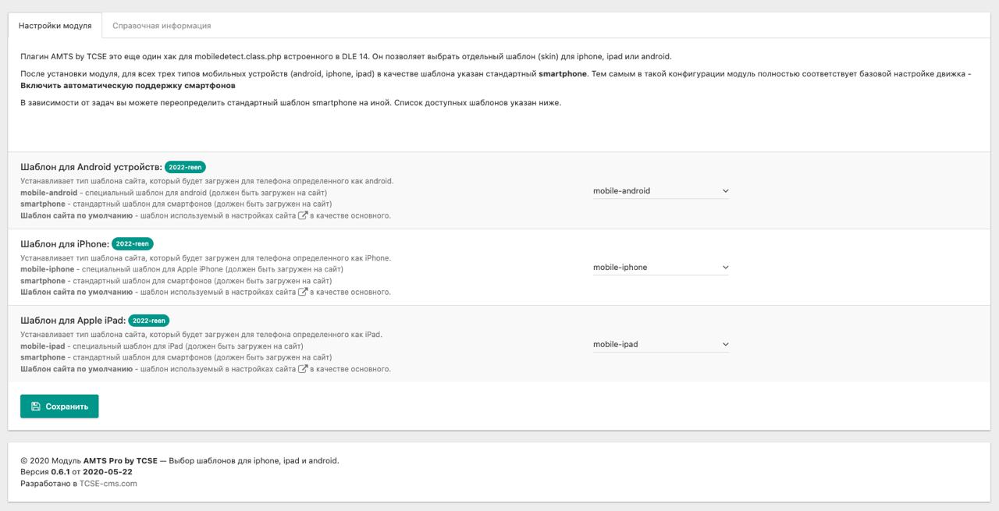
Task: Click the Шаблон для Android устройств heading
Action: tap(91, 167)
